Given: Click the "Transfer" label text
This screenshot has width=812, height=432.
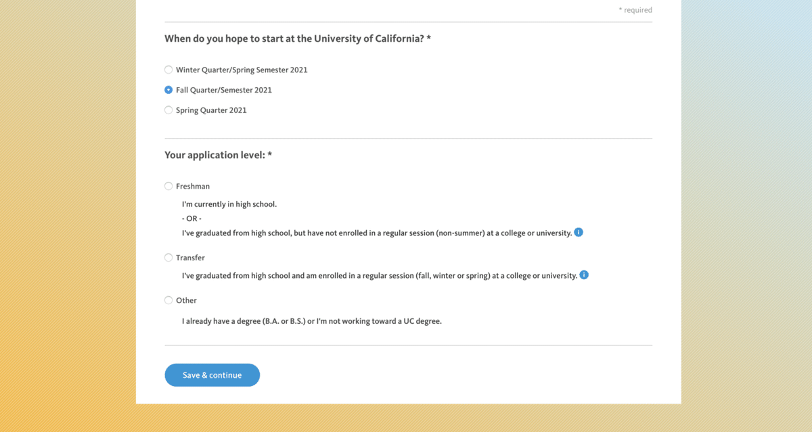Looking at the screenshot, I should (x=190, y=258).
